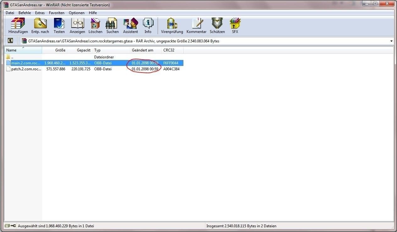Show archive Info
The image size is (397, 232).
[148, 26]
